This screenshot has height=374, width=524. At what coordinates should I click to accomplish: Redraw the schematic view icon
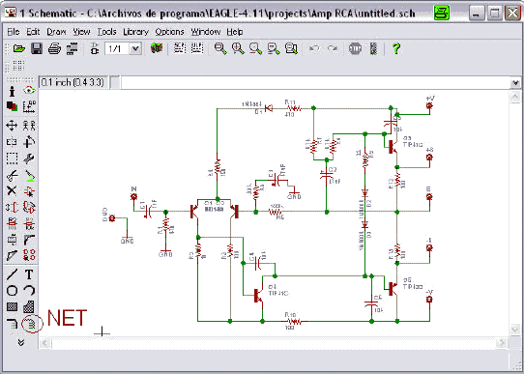274,48
